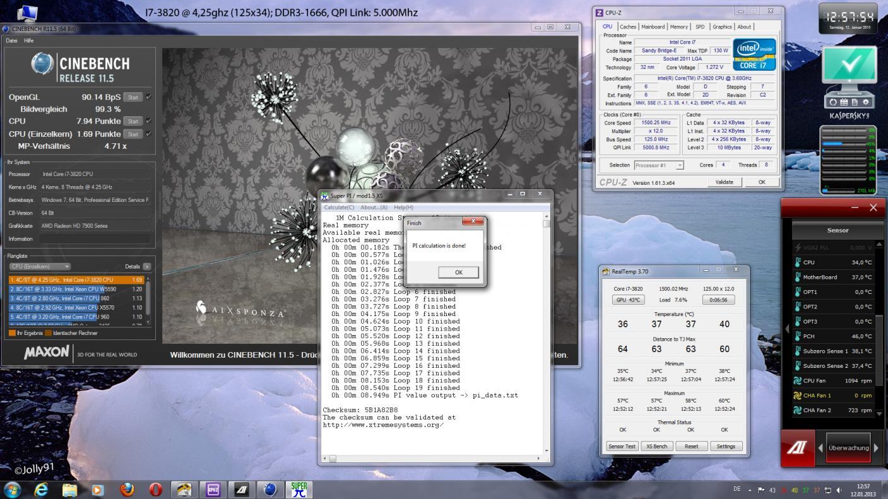Screen dimensions: 888x499
Task: Collapse AI Suite sensor panel left arrow
Action: 787,329
